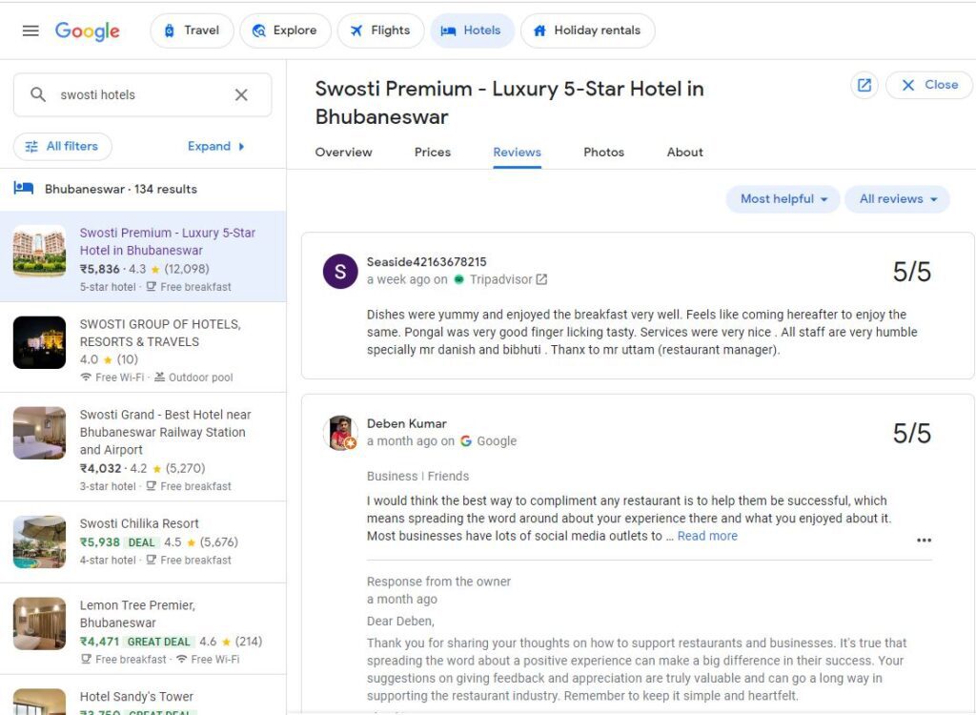This screenshot has height=715, width=976.
Task: Click Read more on Deben's review
Action: (x=707, y=536)
